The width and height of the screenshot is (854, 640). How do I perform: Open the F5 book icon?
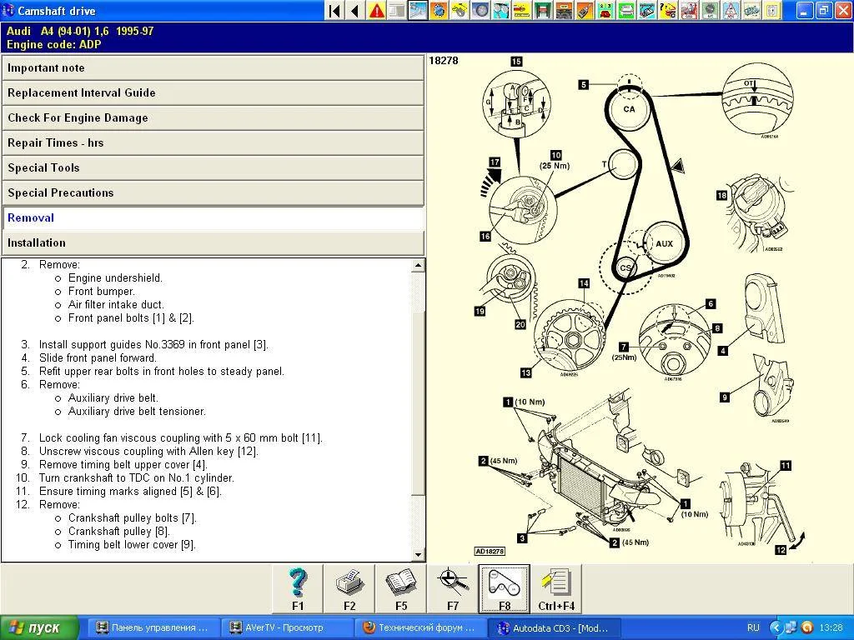[401, 588]
